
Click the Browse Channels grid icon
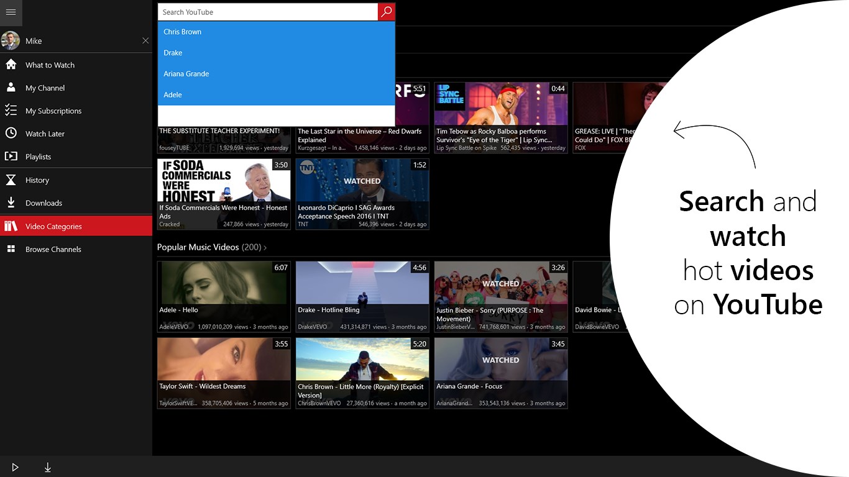coord(11,249)
